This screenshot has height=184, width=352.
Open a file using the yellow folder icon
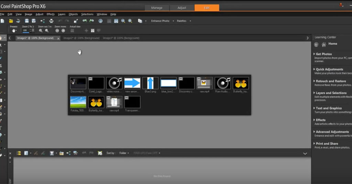coord(11,21)
